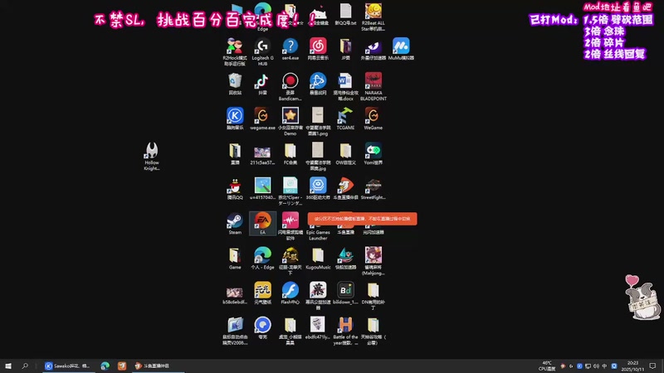664x373 pixels.
Task: Open the orange taskbar app icon
Action: point(122,366)
